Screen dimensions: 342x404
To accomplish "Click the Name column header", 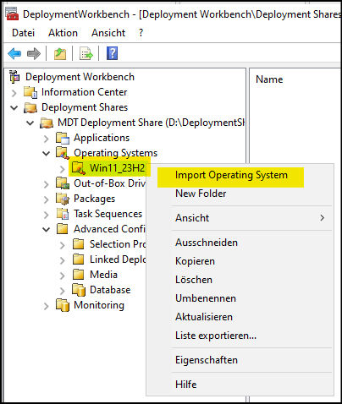I will 269,79.
